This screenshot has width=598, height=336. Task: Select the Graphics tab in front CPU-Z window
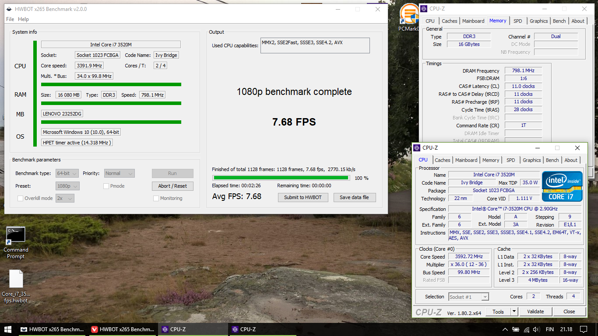coord(532,160)
